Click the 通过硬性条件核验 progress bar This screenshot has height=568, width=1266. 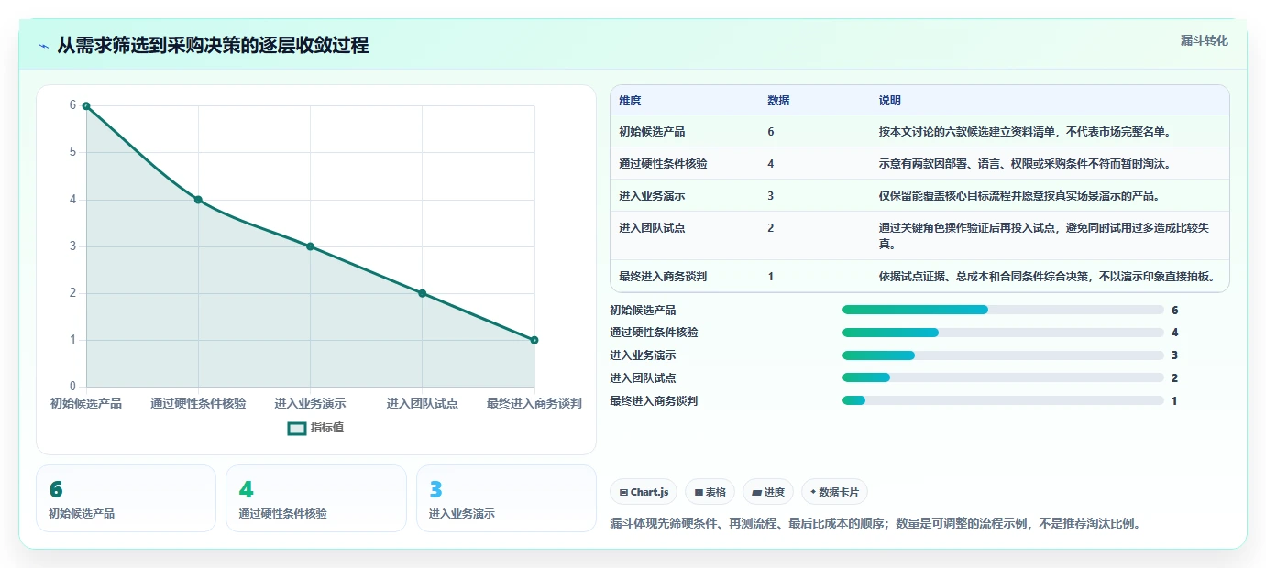coord(1003,333)
